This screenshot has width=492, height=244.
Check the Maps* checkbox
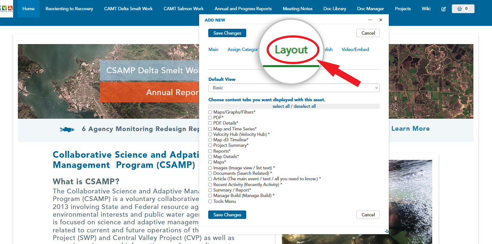coord(210,162)
